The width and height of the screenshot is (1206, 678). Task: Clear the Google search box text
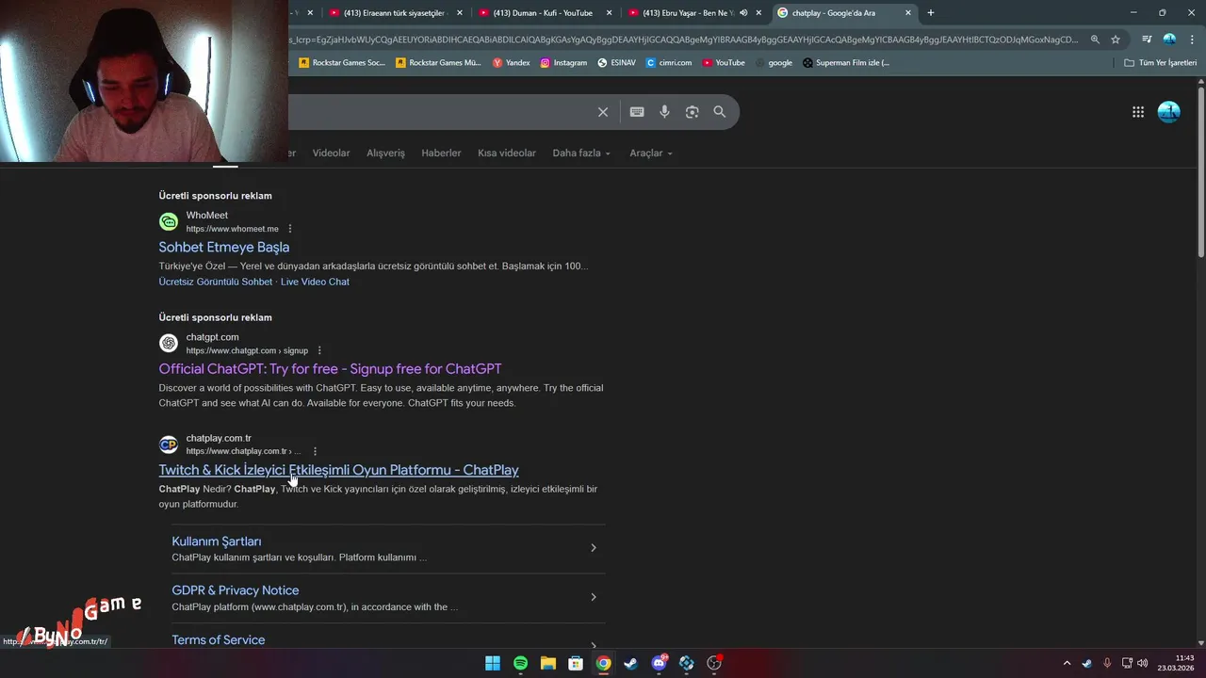click(603, 112)
